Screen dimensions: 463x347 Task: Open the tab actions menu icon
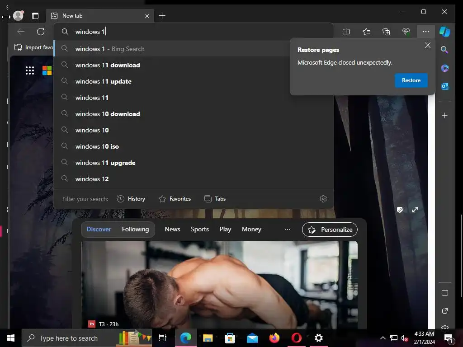click(35, 16)
